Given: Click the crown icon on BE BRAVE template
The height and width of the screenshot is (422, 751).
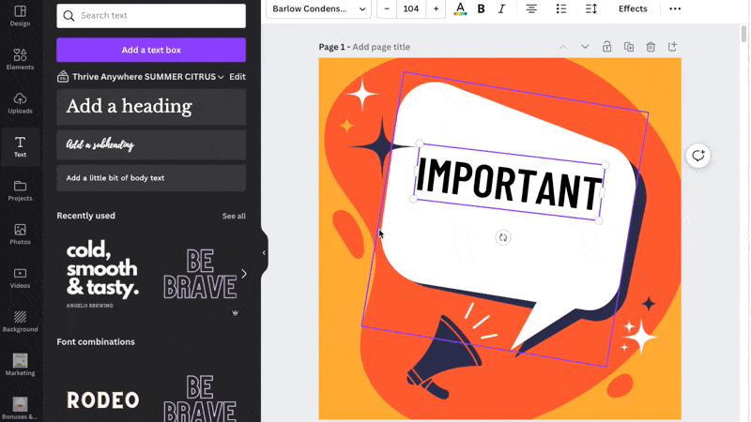Looking at the screenshot, I should pyautogui.click(x=236, y=312).
